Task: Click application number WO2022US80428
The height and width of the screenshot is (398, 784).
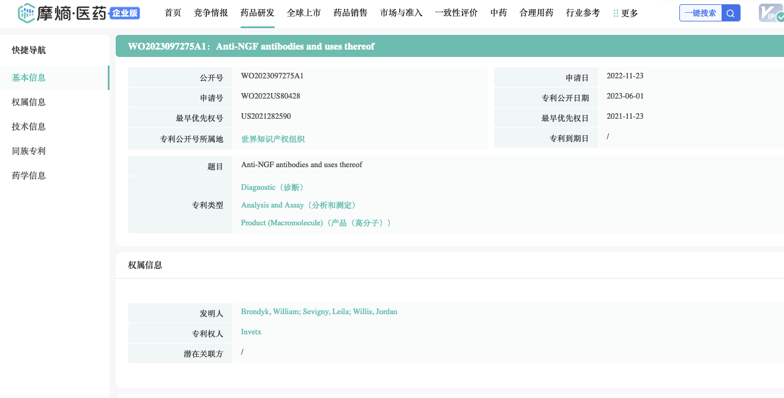Action: click(271, 96)
